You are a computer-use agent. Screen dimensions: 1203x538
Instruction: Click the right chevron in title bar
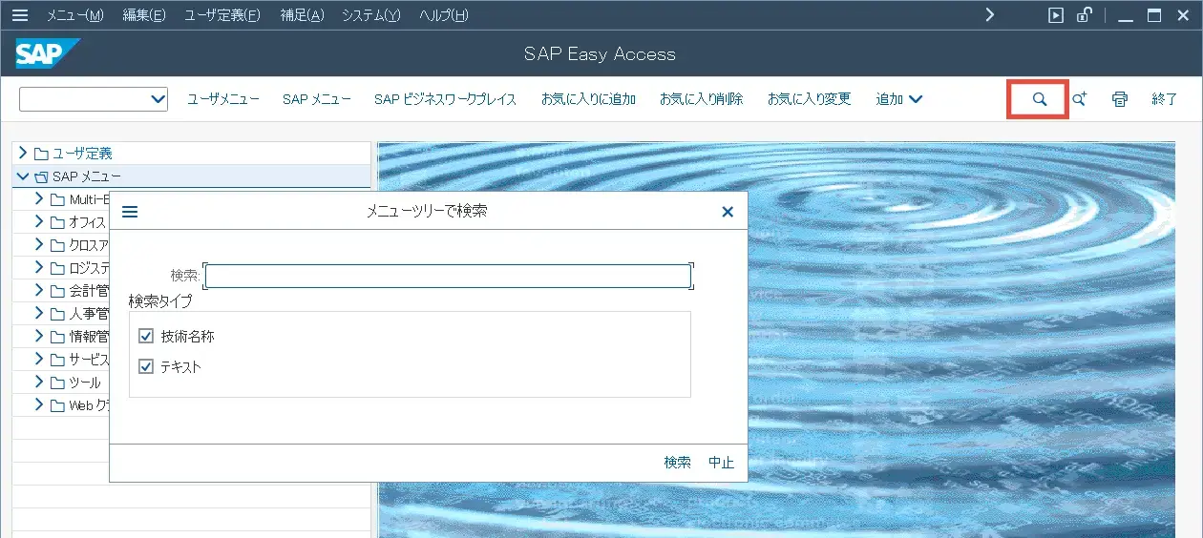pyautogui.click(x=990, y=15)
